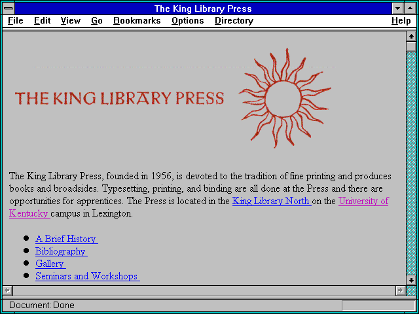419x314 pixels.
Task: Open the window control menu box
Action: 9,9
